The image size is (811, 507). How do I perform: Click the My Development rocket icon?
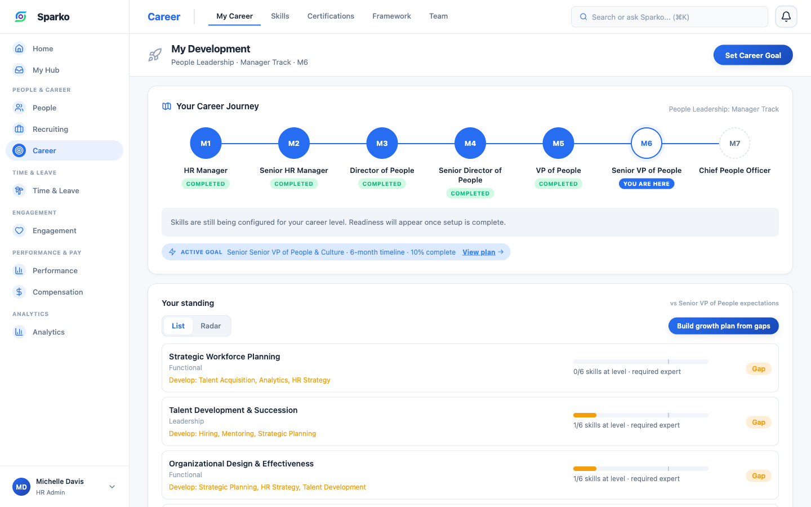[x=155, y=55]
